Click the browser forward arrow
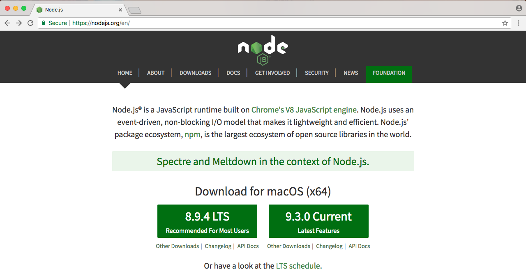This screenshot has height=276, width=526. (x=19, y=23)
